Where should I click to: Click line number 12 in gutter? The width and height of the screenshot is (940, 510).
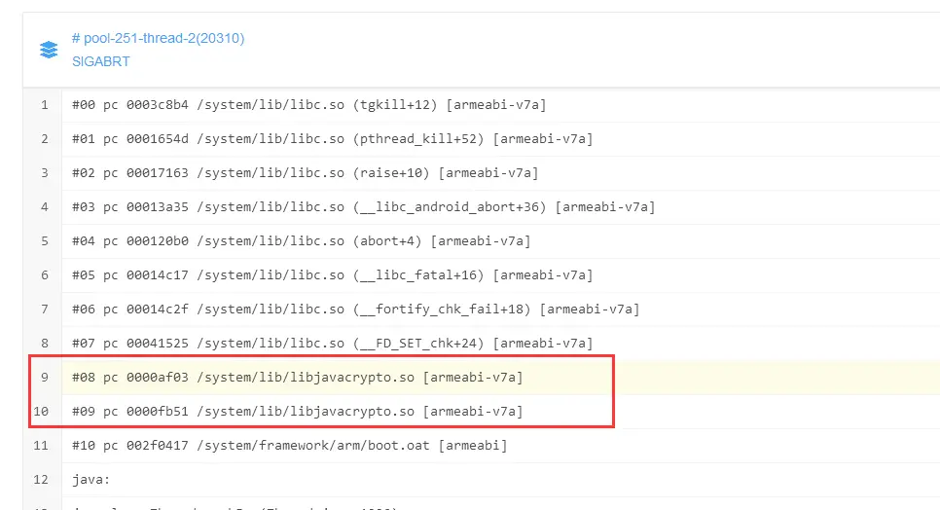tap(41, 480)
